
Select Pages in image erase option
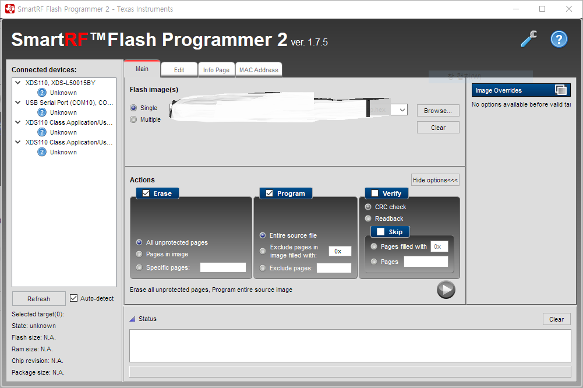(139, 254)
